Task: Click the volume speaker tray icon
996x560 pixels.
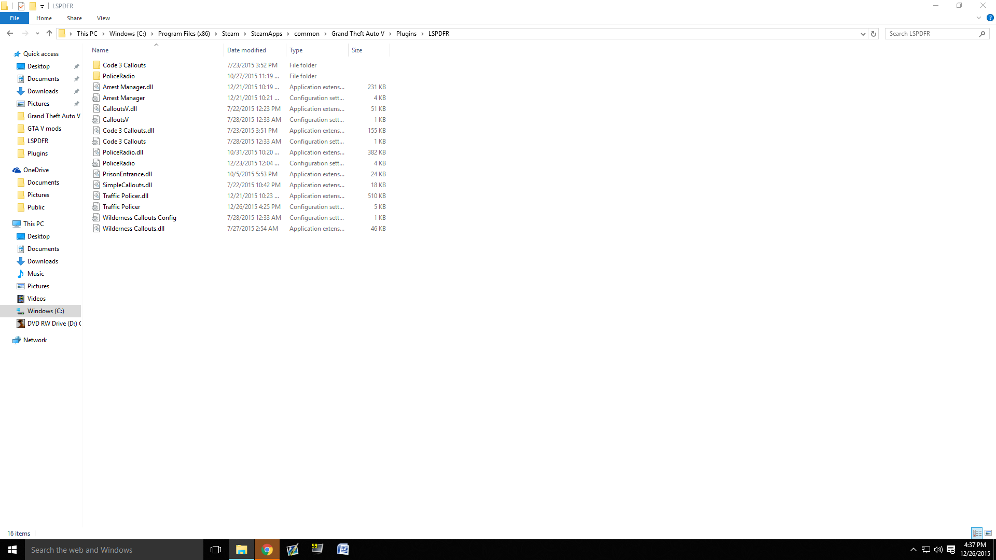Action: (938, 550)
